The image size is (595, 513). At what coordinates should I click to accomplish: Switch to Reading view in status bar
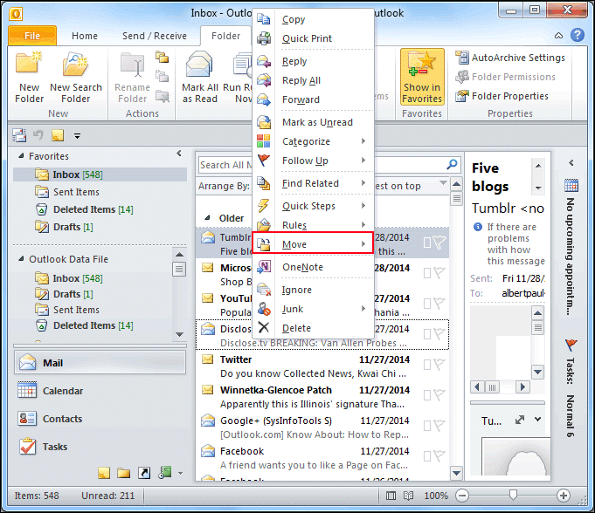click(x=408, y=496)
